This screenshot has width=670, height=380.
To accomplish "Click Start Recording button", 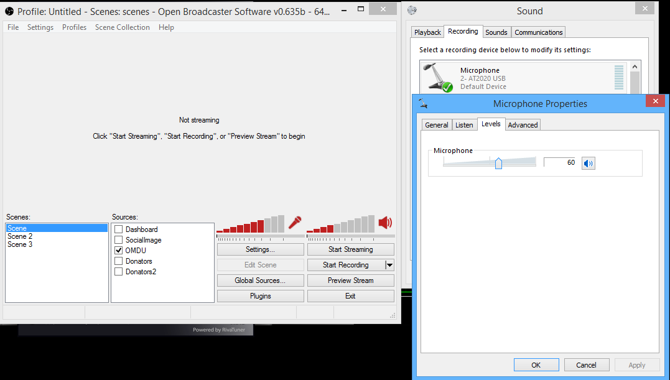I will pyautogui.click(x=346, y=265).
